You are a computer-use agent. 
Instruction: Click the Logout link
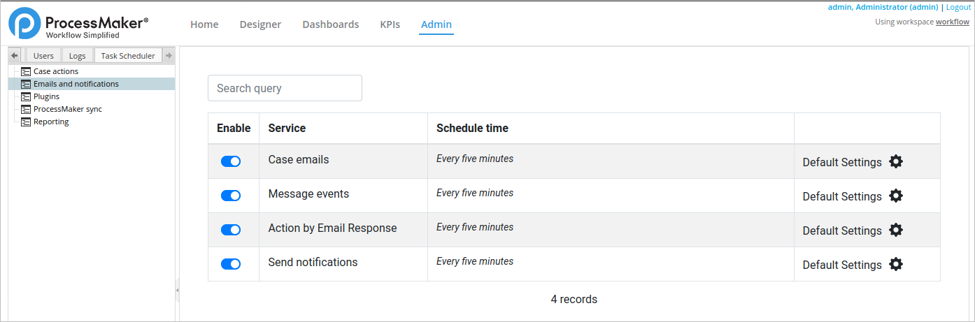point(958,7)
